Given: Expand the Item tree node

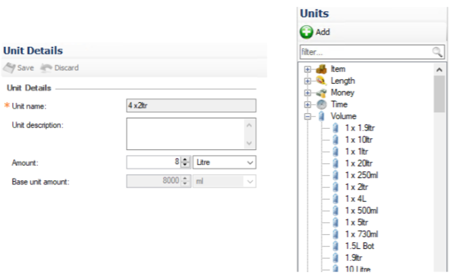Looking at the screenshot, I should click(307, 69).
